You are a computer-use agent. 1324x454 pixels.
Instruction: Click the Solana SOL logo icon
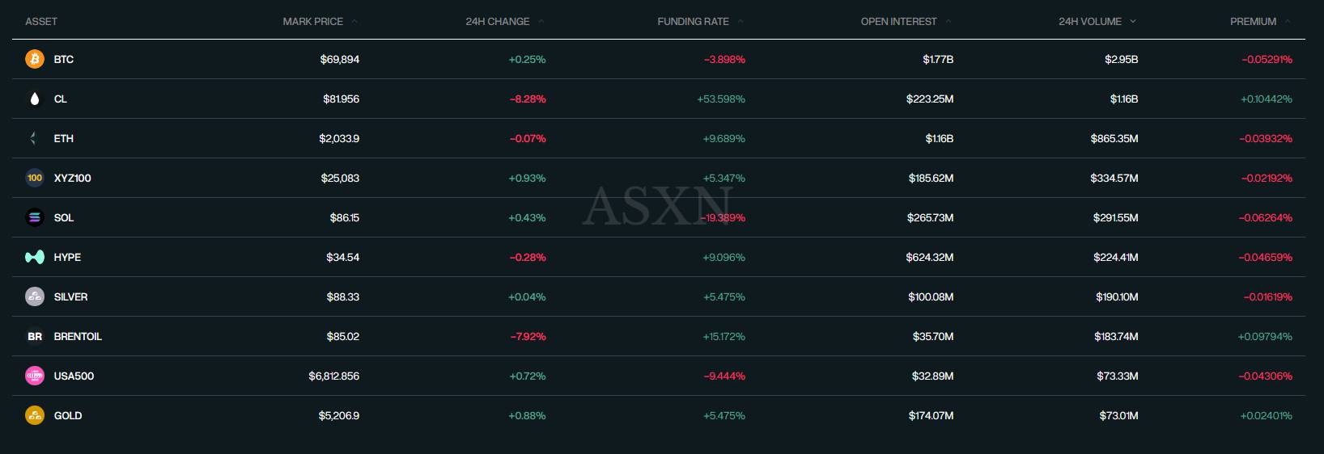pyautogui.click(x=34, y=217)
